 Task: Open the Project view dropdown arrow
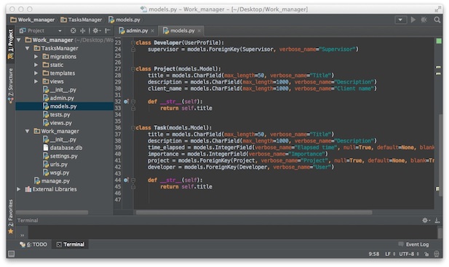(x=60, y=31)
